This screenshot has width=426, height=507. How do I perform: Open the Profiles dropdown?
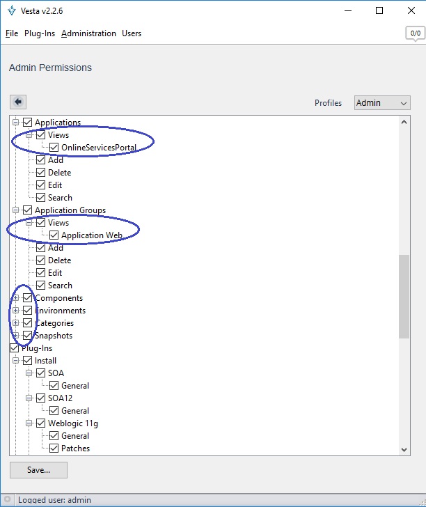(382, 103)
